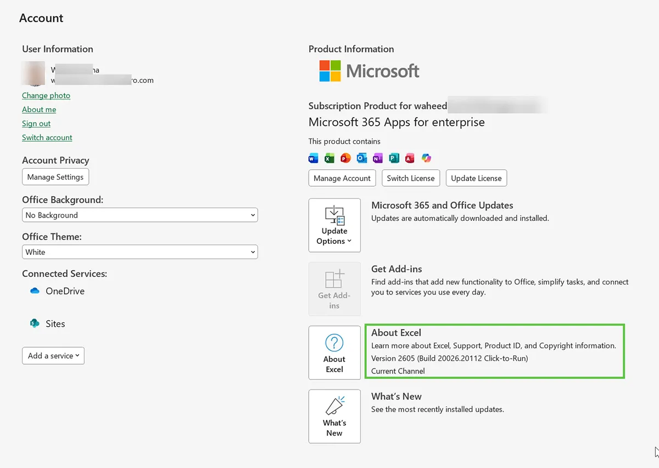The width and height of the screenshot is (659, 468).
Task: Click the OneNote app icon
Action: tap(377, 158)
